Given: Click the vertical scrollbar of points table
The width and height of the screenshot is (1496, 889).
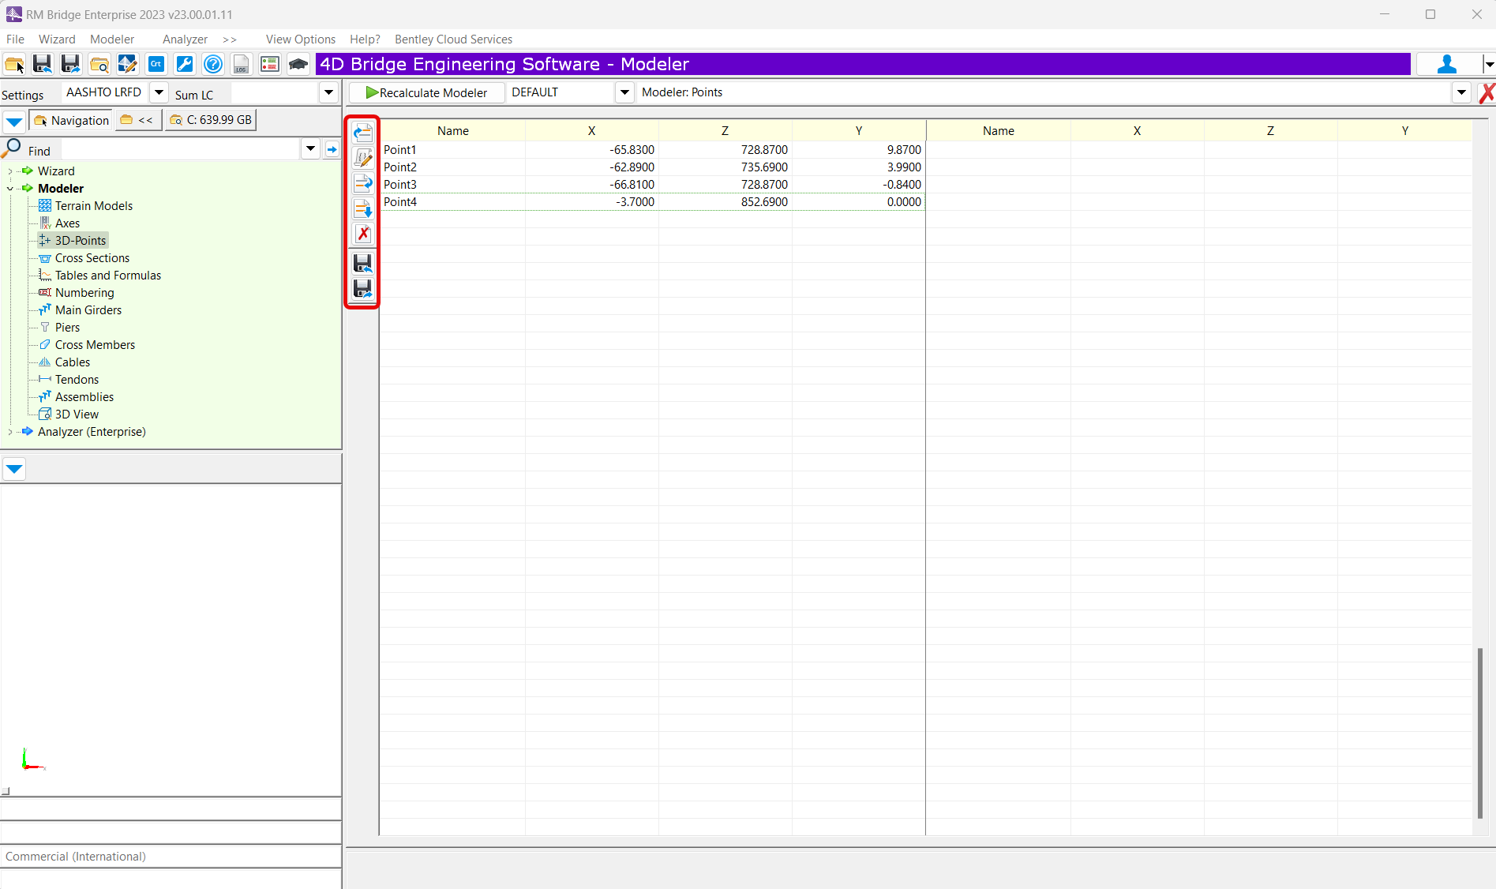Looking at the screenshot, I should click(x=1480, y=733).
